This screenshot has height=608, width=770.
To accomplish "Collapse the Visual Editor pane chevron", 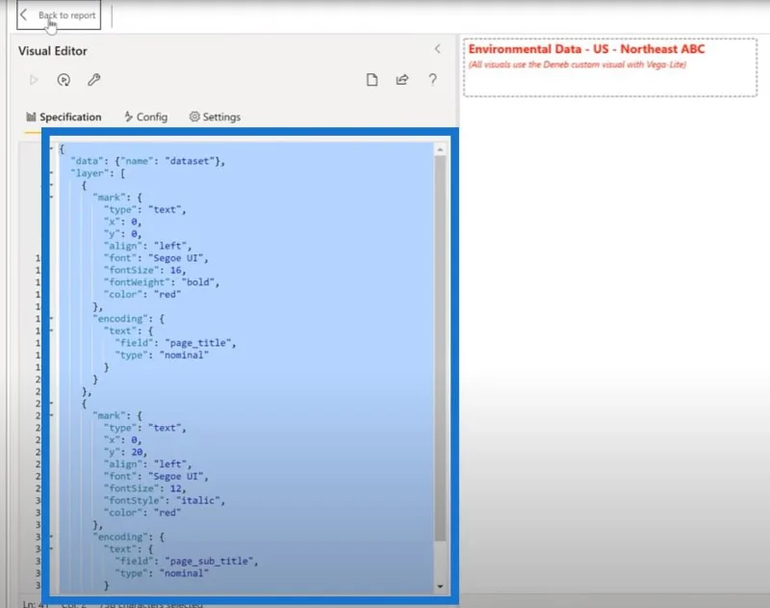I will [437, 49].
